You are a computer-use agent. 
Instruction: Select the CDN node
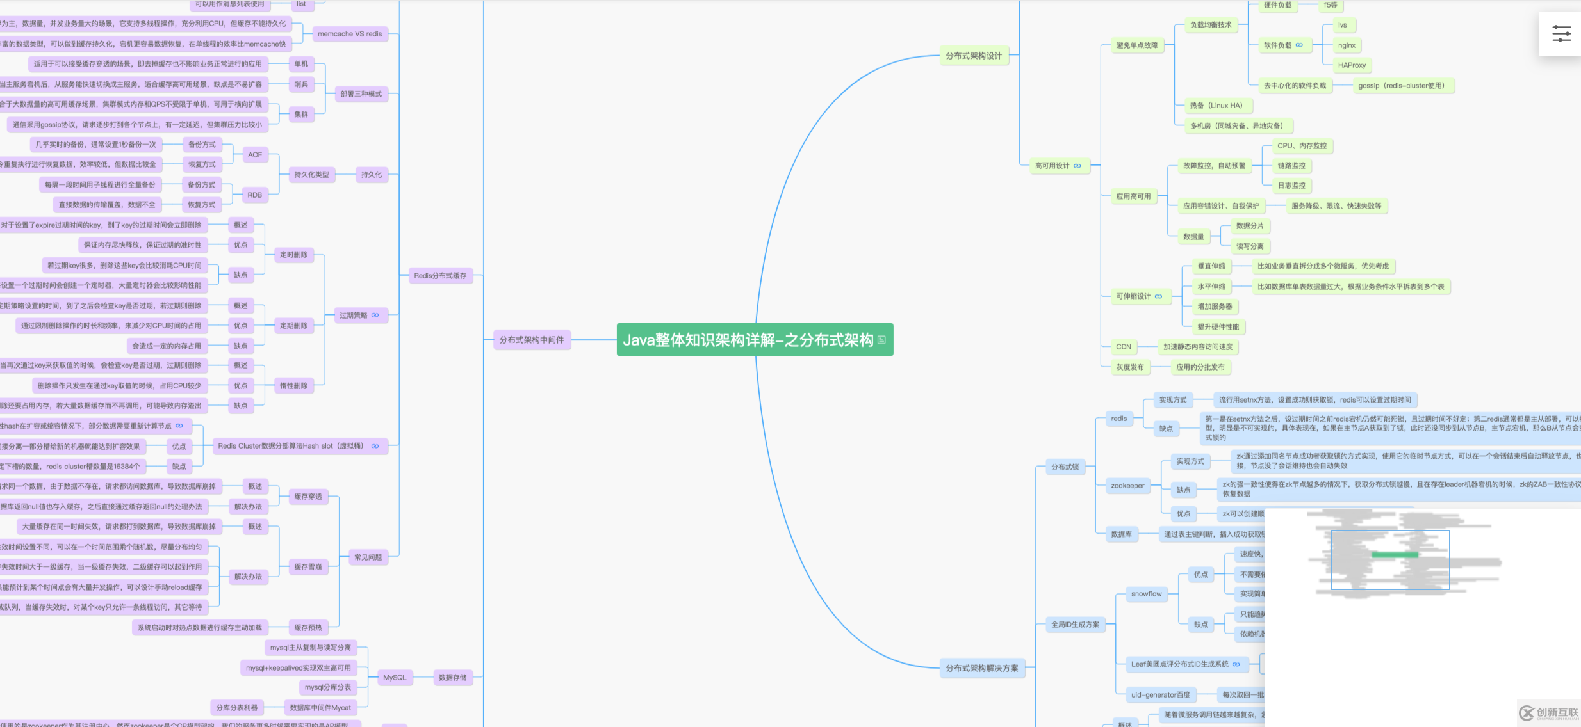point(1124,346)
